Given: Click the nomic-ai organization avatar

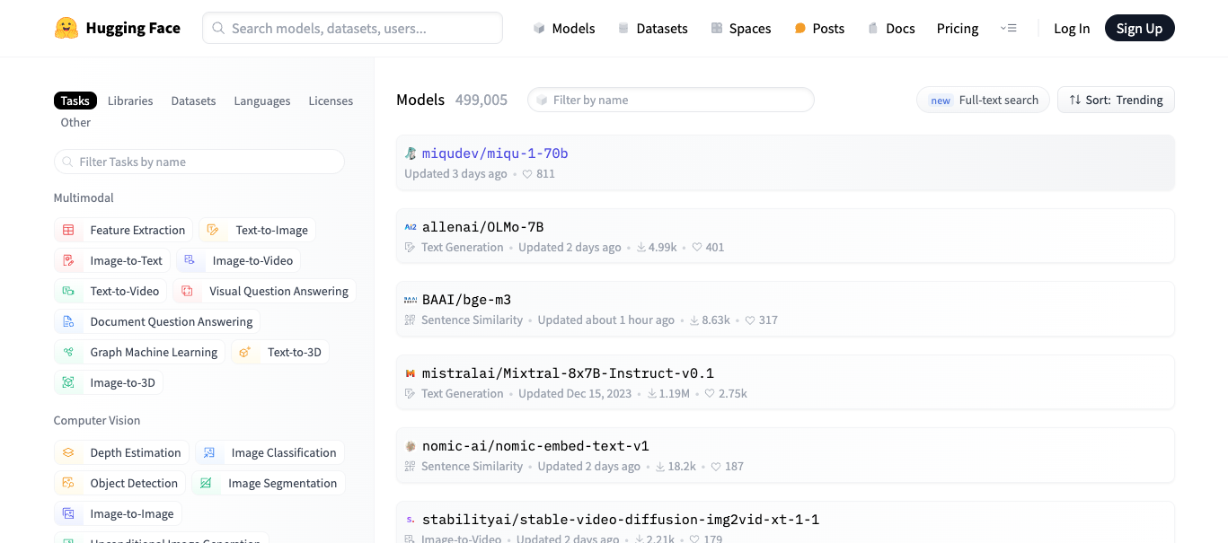Looking at the screenshot, I should click(411, 446).
